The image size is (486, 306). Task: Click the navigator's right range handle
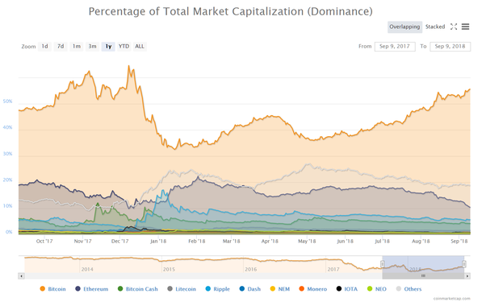pyautogui.click(x=464, y=264)
